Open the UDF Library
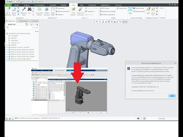The height and width of the screenshot is (137, 183). (104, 8)
